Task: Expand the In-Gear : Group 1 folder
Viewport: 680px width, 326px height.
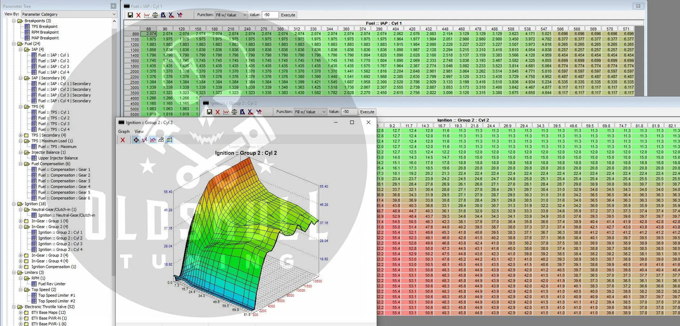Action: 20,221
